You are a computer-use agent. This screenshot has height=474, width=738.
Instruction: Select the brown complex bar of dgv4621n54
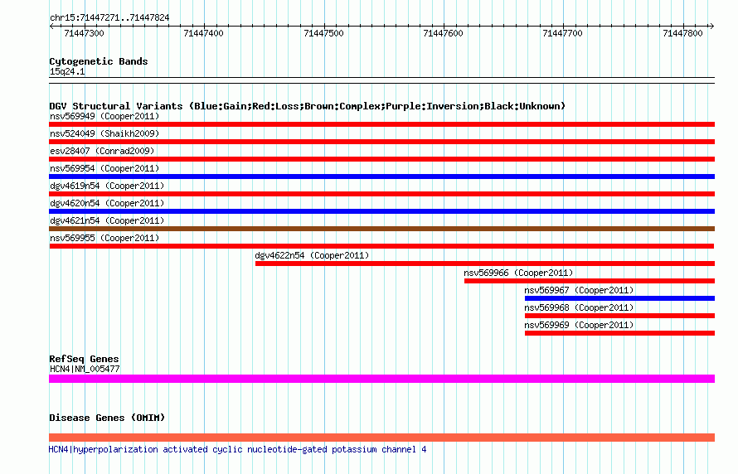[x=381, y=229]
